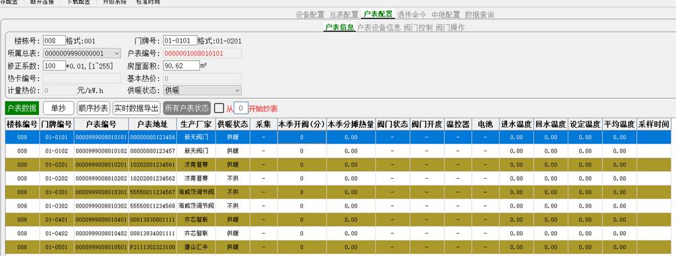The image size is (676, 256).
Task: Switch to the 设备配置 tab
Action: click(x=310, y=15)
